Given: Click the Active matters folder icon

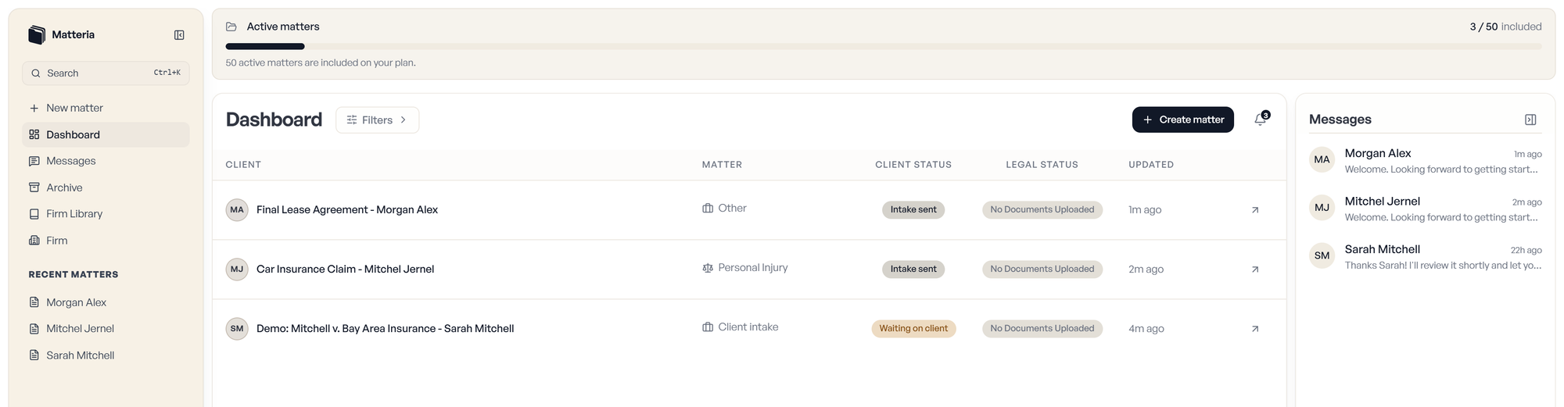Looking at the screenshot, I should pyautogui.click(x=231, y=27).
